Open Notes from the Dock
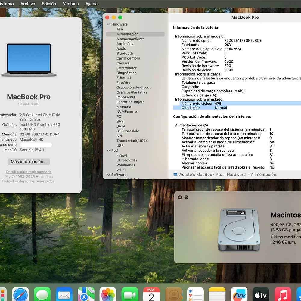 [217, 295]
